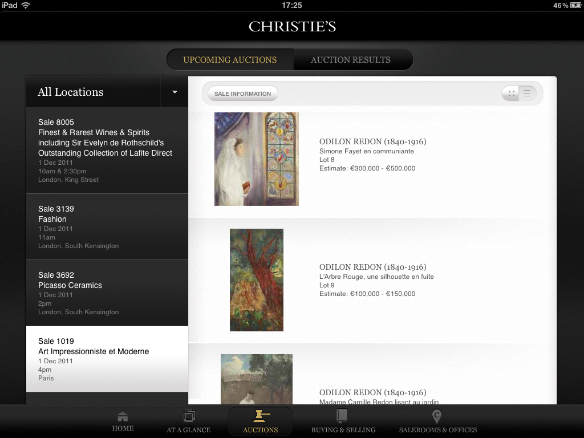Open Simone Fayet en communiante painting thumbnail
The image size is (584, 438).
[257, 159]
